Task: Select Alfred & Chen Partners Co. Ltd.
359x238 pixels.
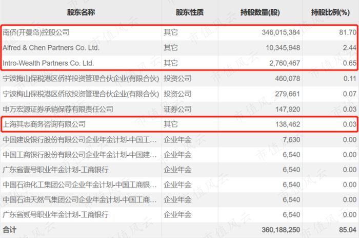Action: click(51, 48)
